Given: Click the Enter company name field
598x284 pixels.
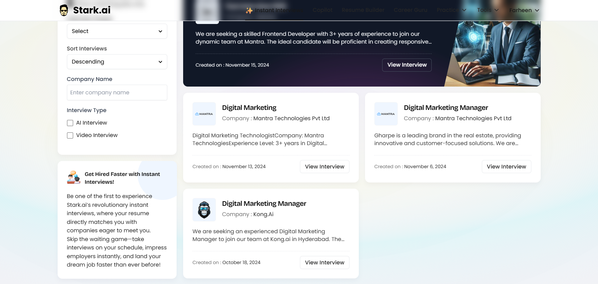Looking at the screenshot, I should tap(117, 92).
